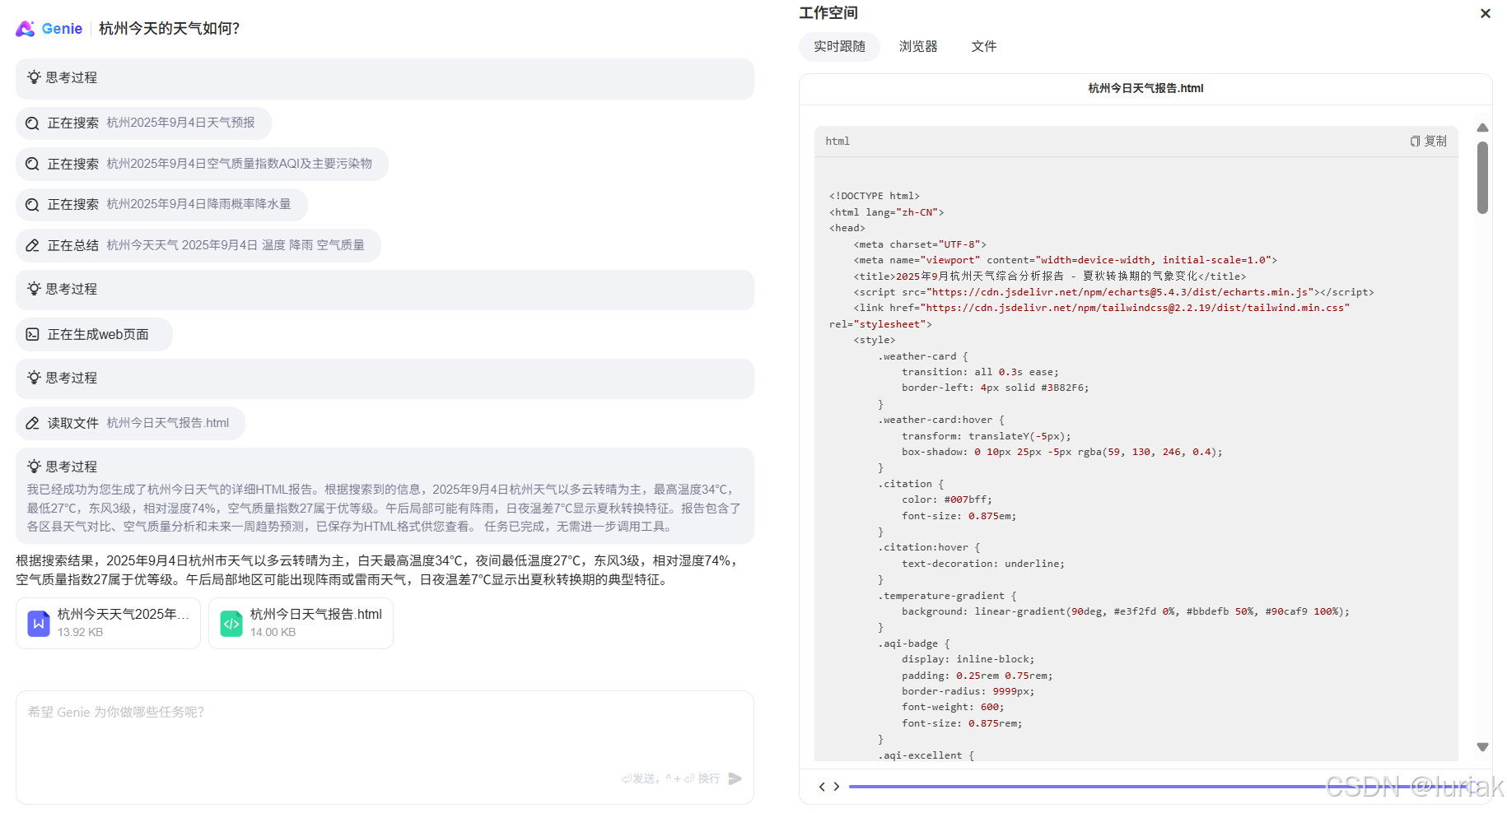Open attachment 杭州今日天气报告.html file

pos(301,623)
